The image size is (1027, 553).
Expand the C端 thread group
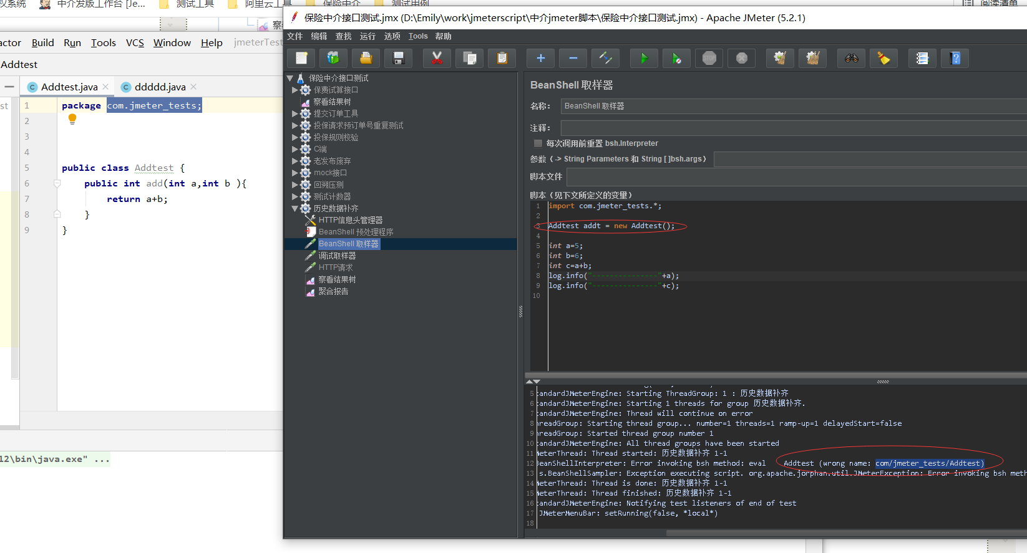(294, 149)
